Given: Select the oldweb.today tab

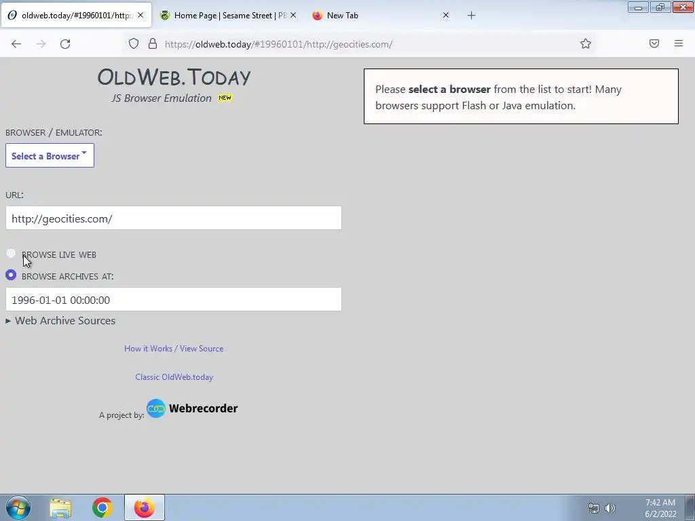Looking at the screenshot, I should (x=76, y=16).
